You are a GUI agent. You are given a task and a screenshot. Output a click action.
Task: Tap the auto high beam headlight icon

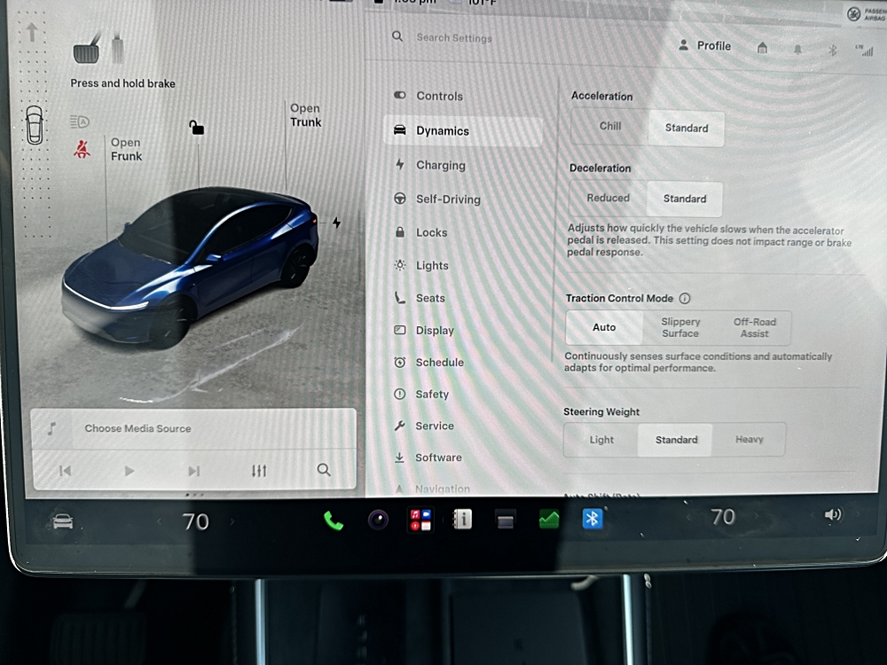click(x=80, y=121)
